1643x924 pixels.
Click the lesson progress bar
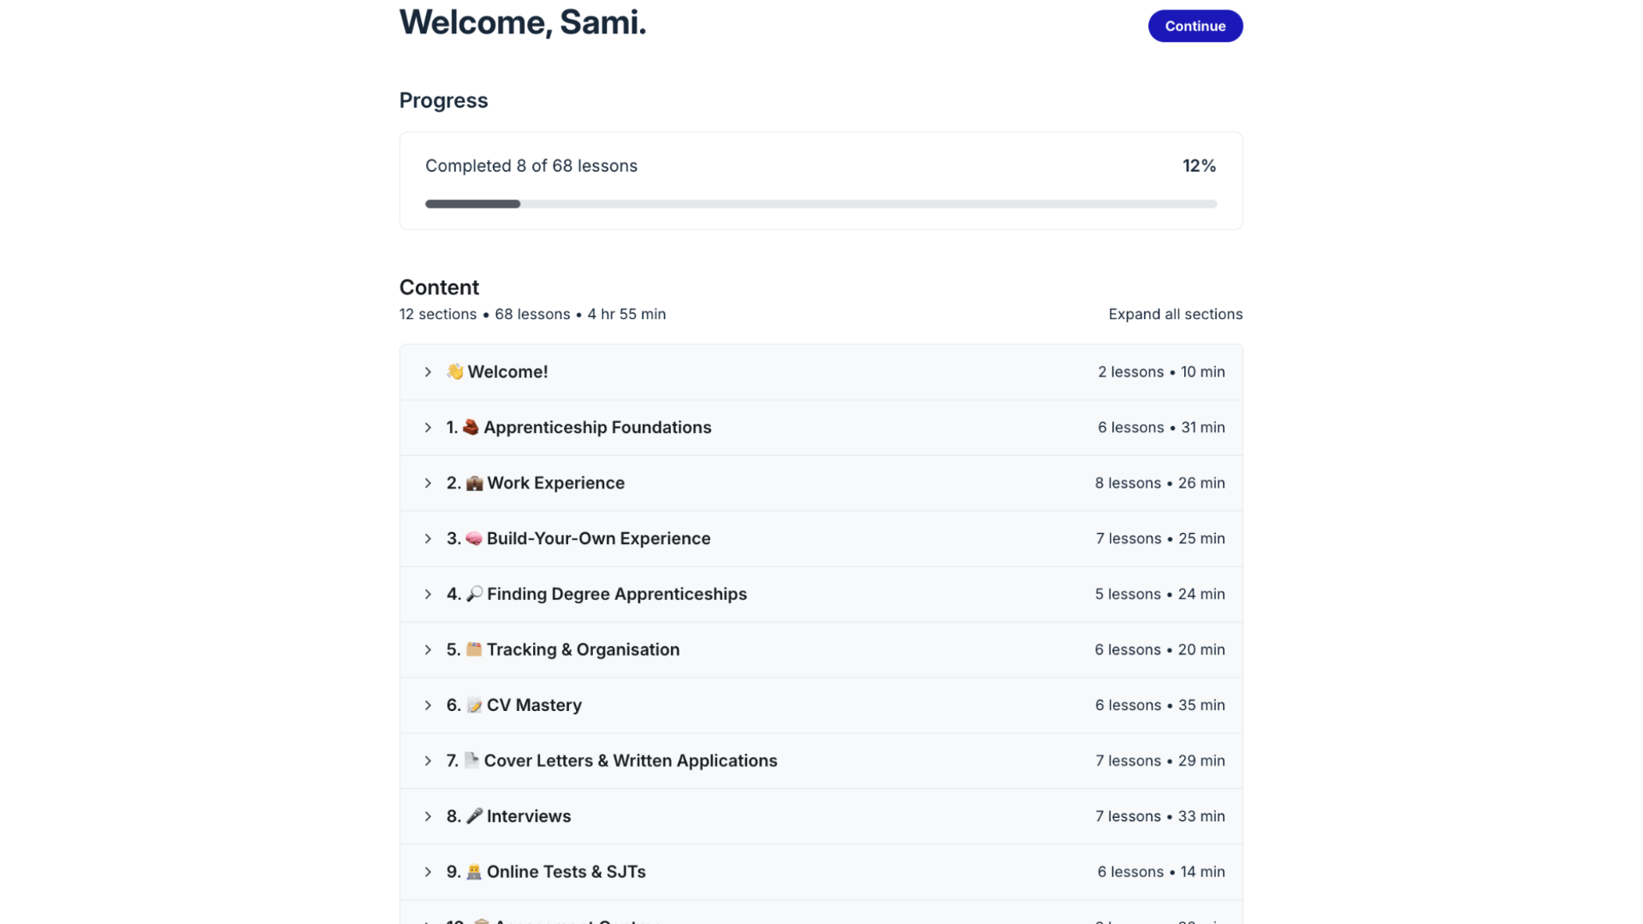pyautogui.click(x=821, y=204)
